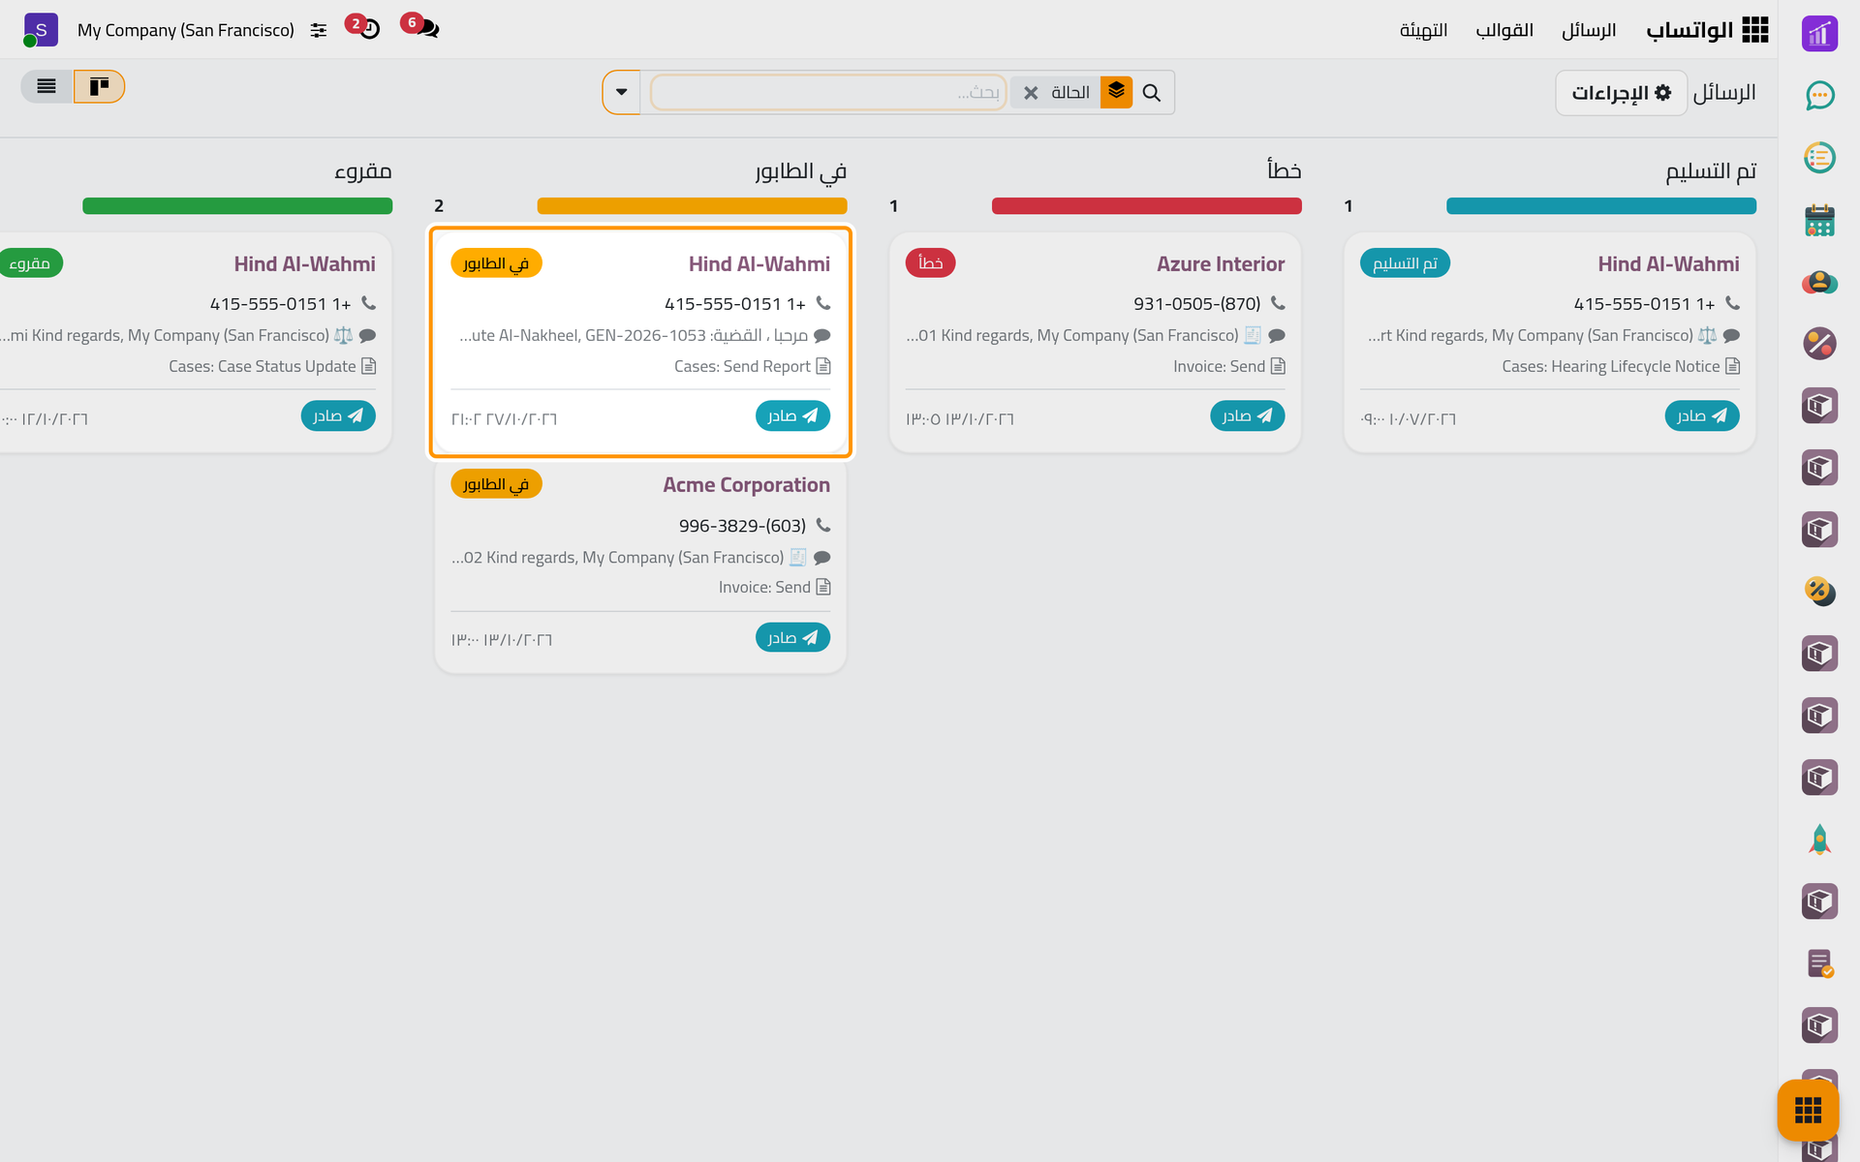
Task: Remove the الحالة group-by filter
Action: click(x=1031, y=93)
